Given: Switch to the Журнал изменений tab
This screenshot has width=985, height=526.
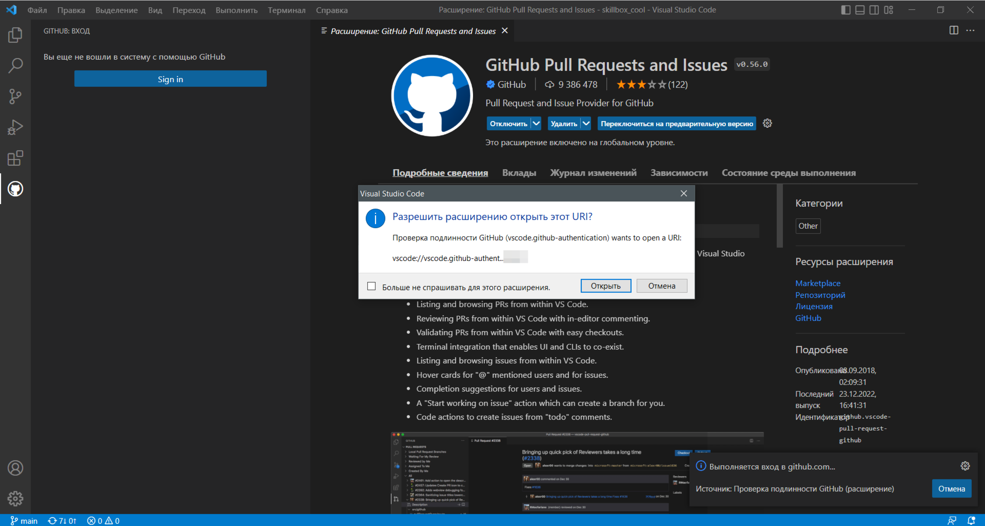Looking at the screenshot, I should (593, 173).
